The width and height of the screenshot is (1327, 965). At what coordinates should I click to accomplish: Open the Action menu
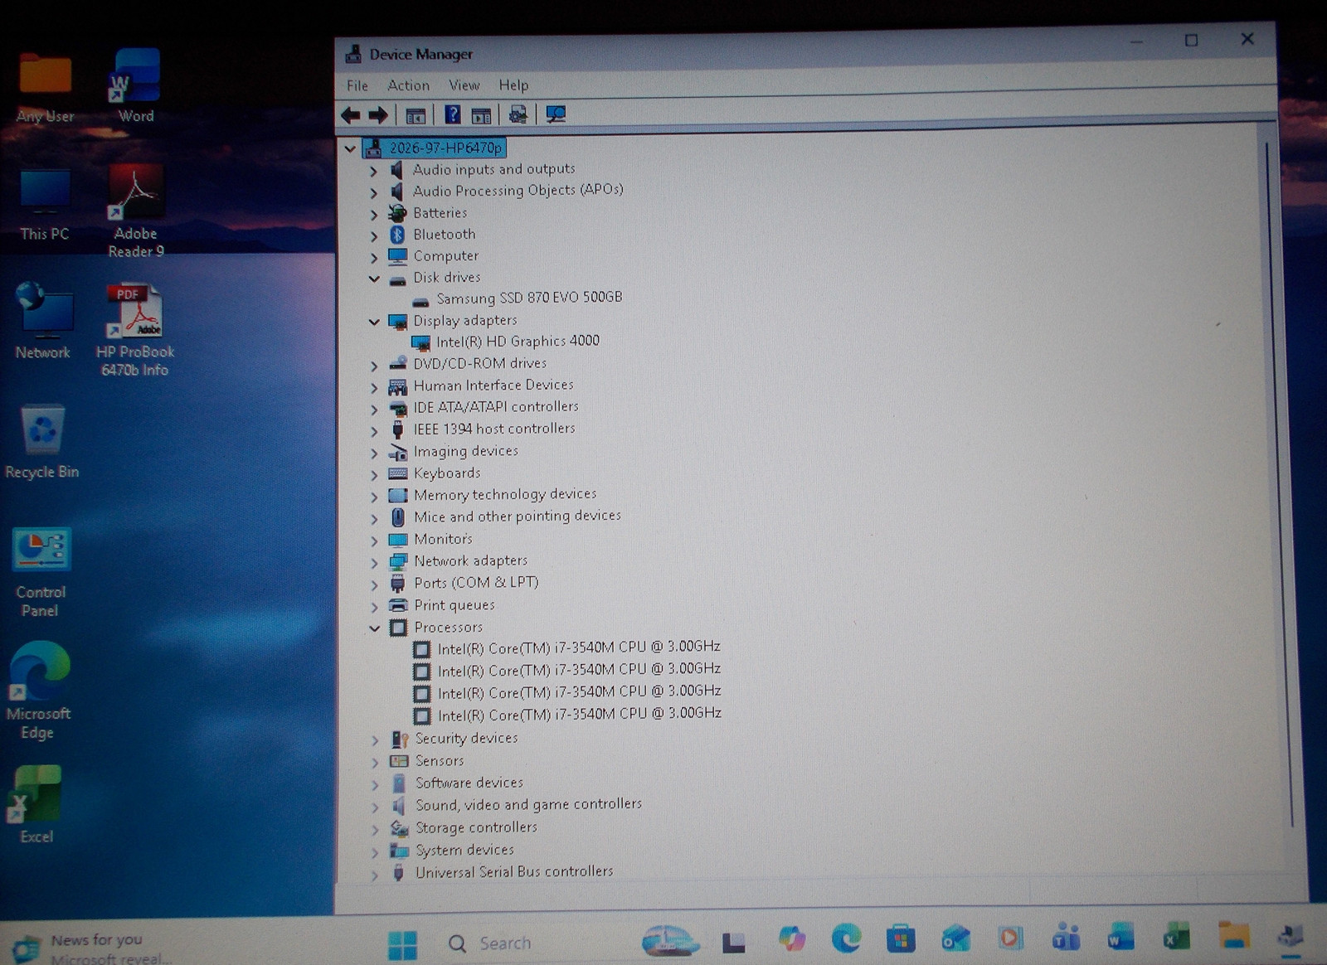pos(408,85)
